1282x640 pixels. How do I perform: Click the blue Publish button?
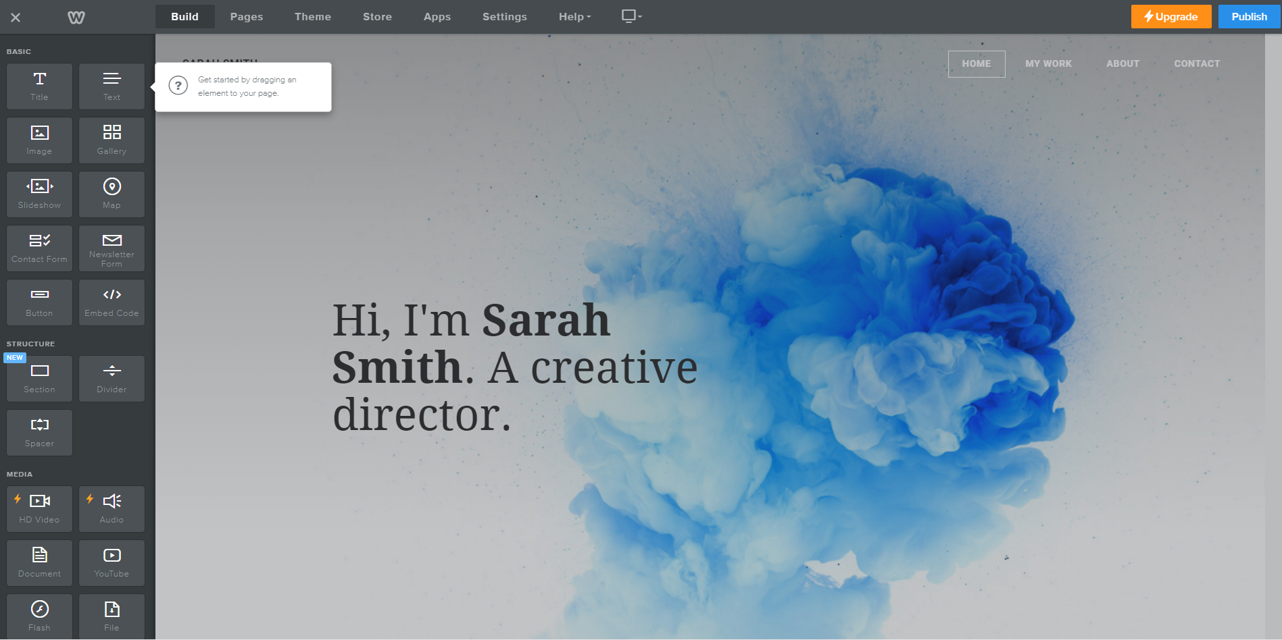point(1249,17)
